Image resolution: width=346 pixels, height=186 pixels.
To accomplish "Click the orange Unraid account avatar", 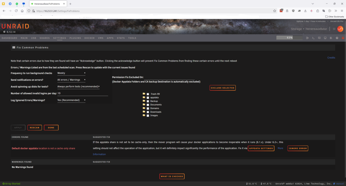I will 340,29.
